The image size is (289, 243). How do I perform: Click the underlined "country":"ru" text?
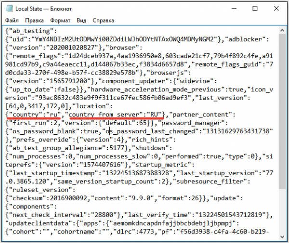pyautogui.click(x=35, y=115)
